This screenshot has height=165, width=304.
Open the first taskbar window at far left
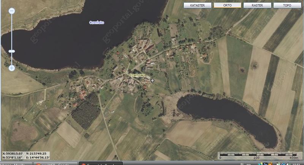pyautogui.click(x=15, y=163)
